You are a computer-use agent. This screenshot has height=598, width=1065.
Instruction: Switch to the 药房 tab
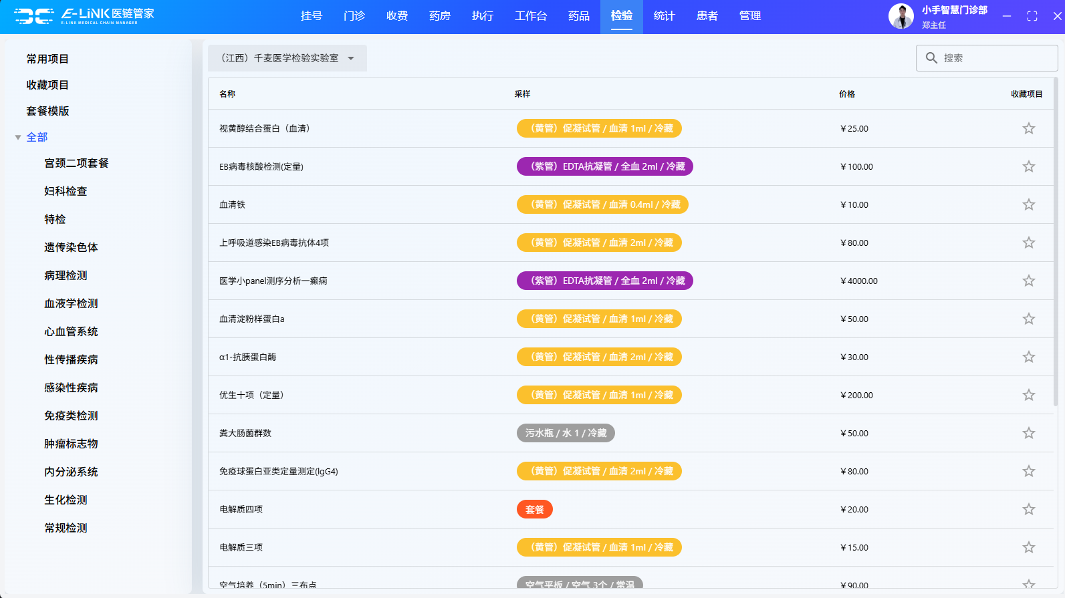(x=439, y=16)
